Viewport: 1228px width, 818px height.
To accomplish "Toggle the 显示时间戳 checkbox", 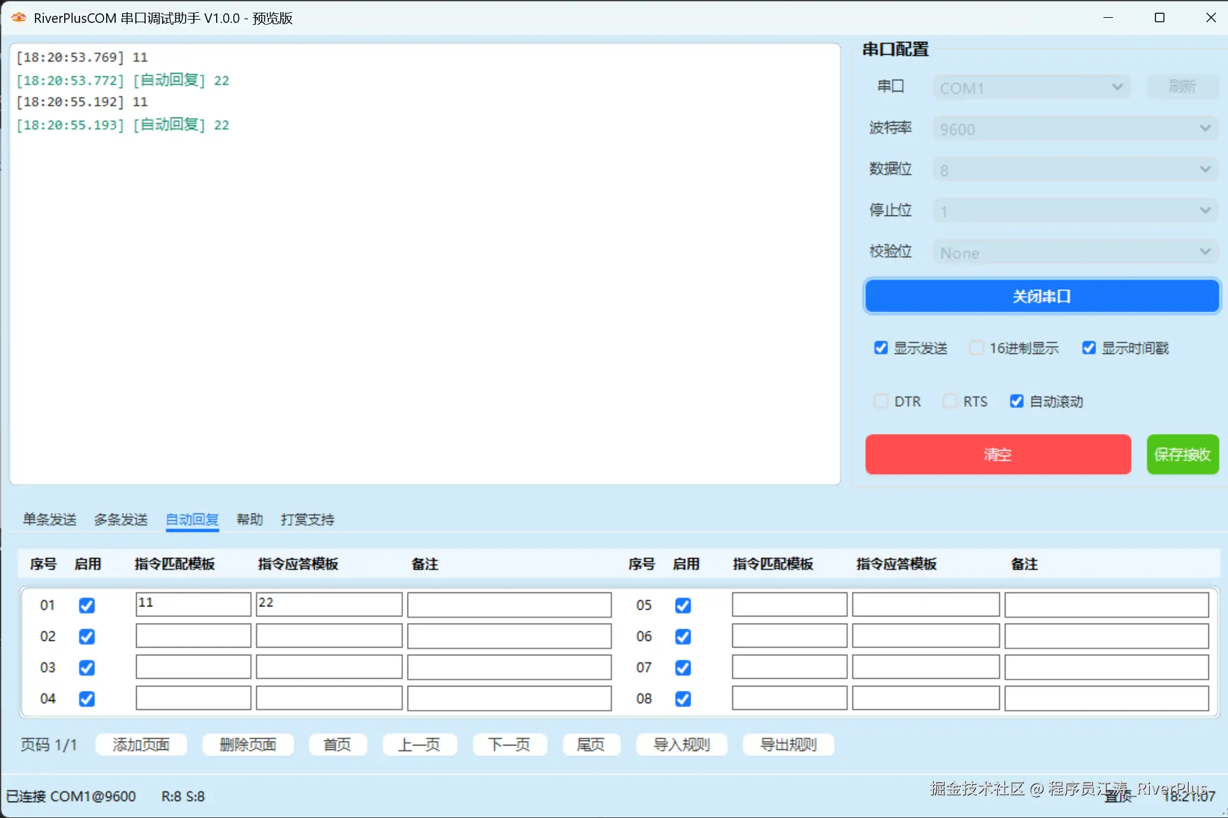I will [1089, 348].
